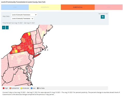Select the LOW transmission level bar
Image resolution: width=123 pixels, height=96 pixels.
(x=15, y=7)
